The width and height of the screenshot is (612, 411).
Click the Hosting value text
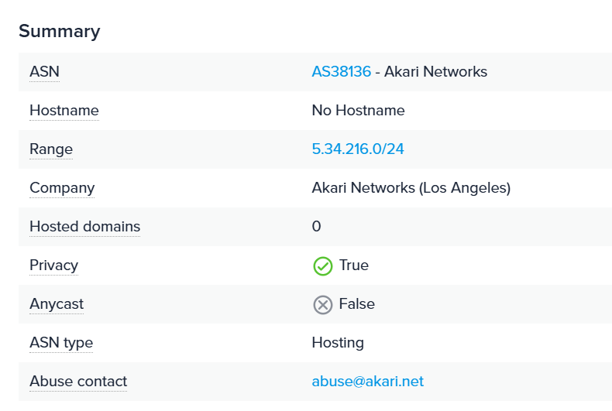[x=338, y=343]
